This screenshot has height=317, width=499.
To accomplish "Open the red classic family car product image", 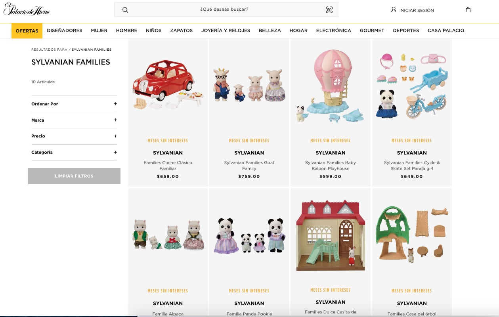I will coord(168,85).
